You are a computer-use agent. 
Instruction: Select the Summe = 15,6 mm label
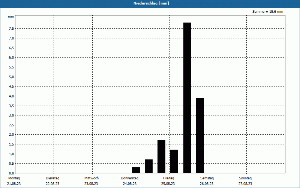click(x=268, y=12)
